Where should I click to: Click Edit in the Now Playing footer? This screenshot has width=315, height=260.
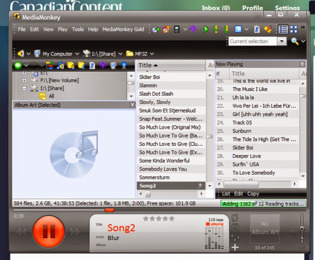tap(239, 194)
